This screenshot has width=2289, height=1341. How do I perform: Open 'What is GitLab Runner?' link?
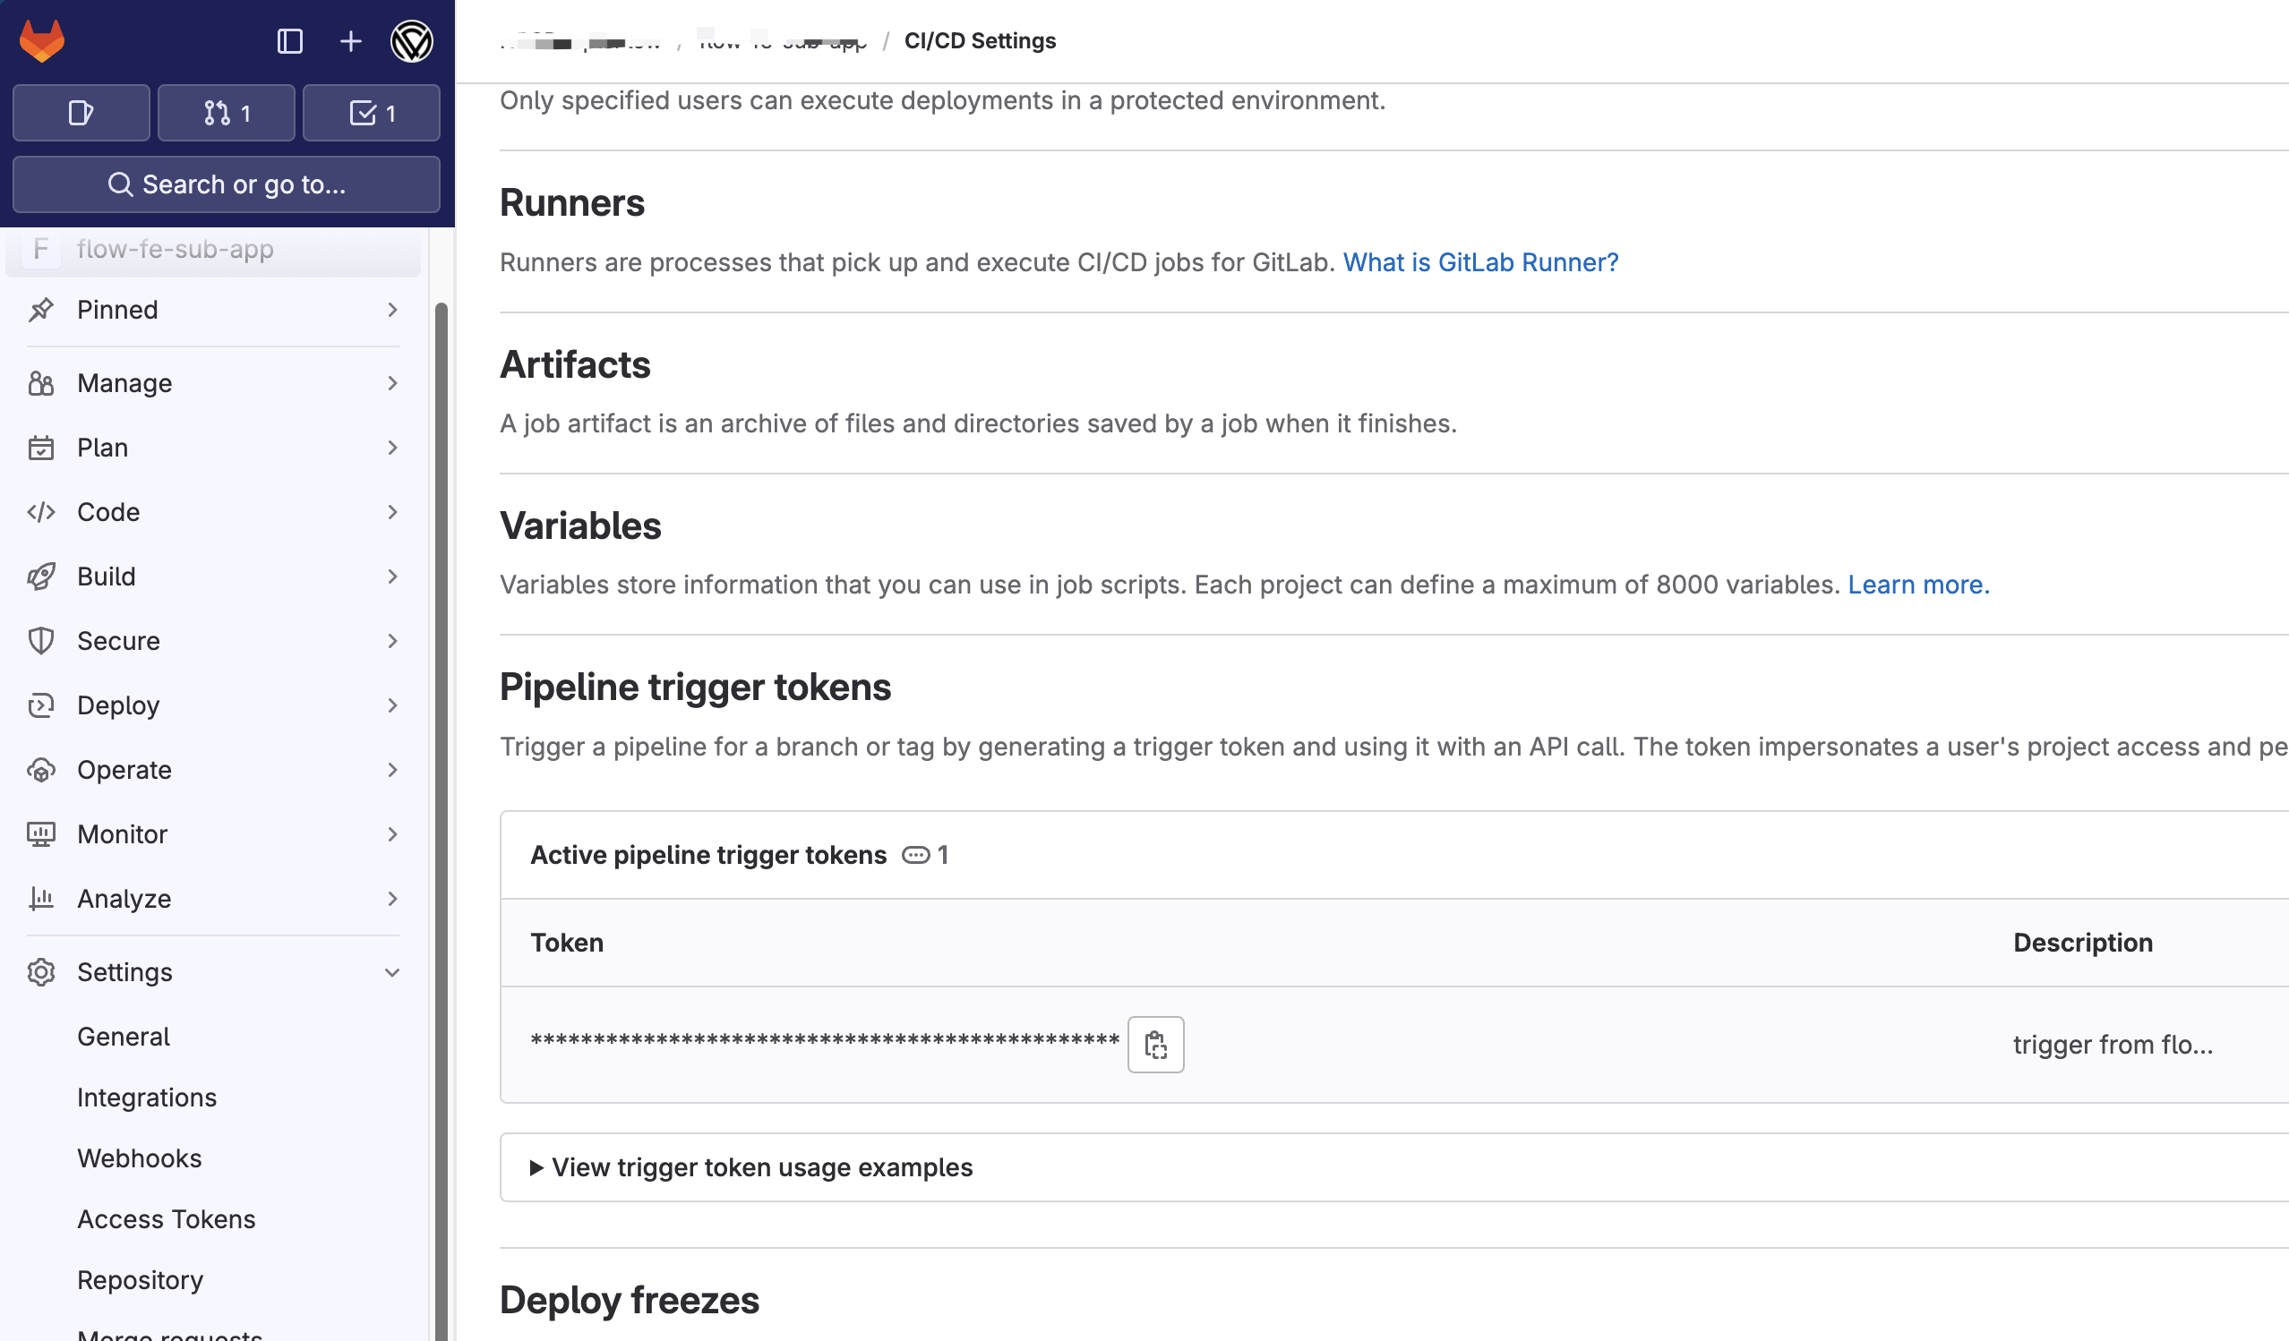click(1479, 262)
